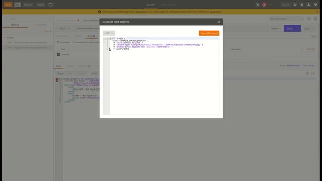Follow the Download link in yellow banner
The image size is (322, 181).
[141, 12]
